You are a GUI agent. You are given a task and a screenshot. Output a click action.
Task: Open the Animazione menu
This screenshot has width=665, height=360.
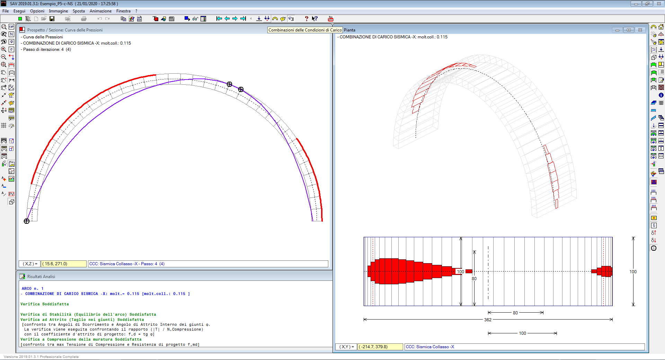100,11
